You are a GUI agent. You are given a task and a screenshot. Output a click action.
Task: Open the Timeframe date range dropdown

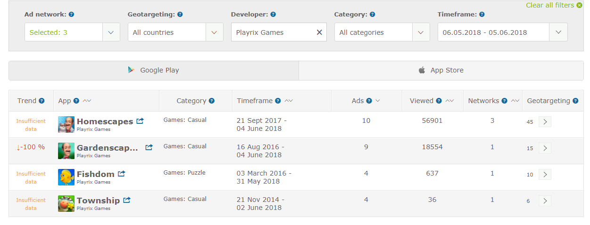[558, 32]
